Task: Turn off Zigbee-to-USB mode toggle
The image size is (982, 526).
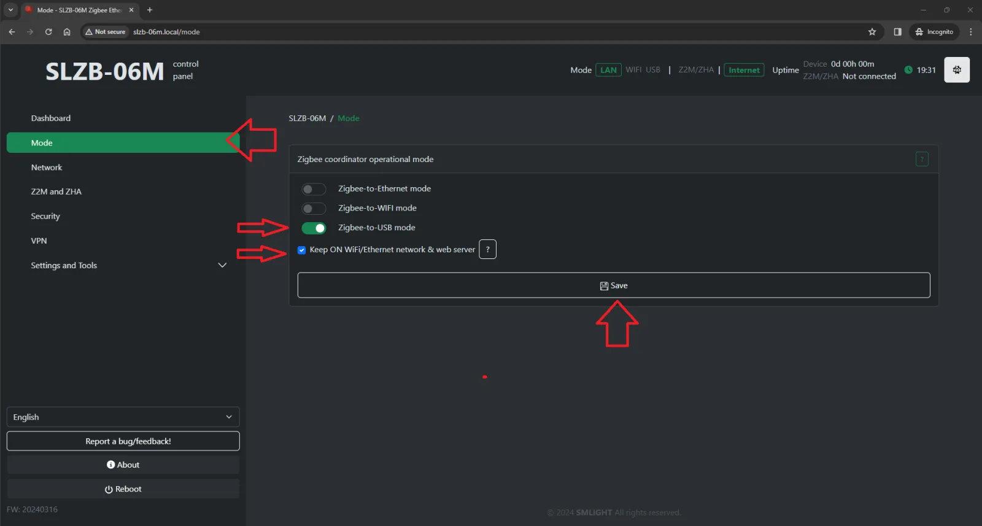Action: 314,228
